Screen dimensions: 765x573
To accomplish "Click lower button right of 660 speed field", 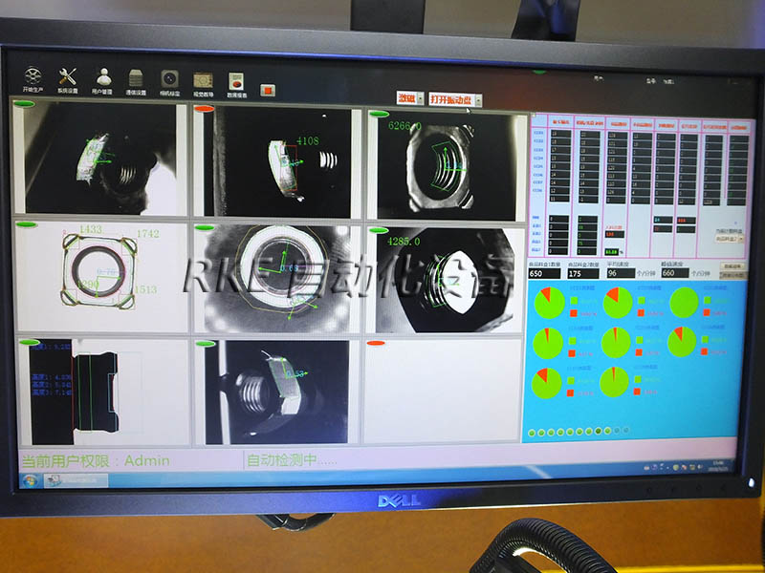I will pos(732,275).
